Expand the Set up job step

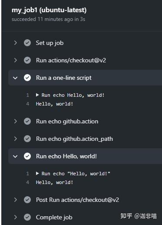[x=15, y=43]
